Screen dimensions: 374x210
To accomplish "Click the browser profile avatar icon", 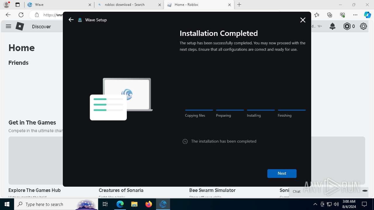I will tap(6, 5).
